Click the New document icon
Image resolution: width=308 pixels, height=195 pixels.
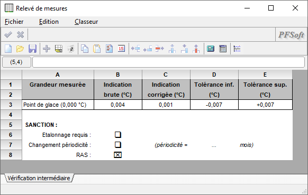8,49
